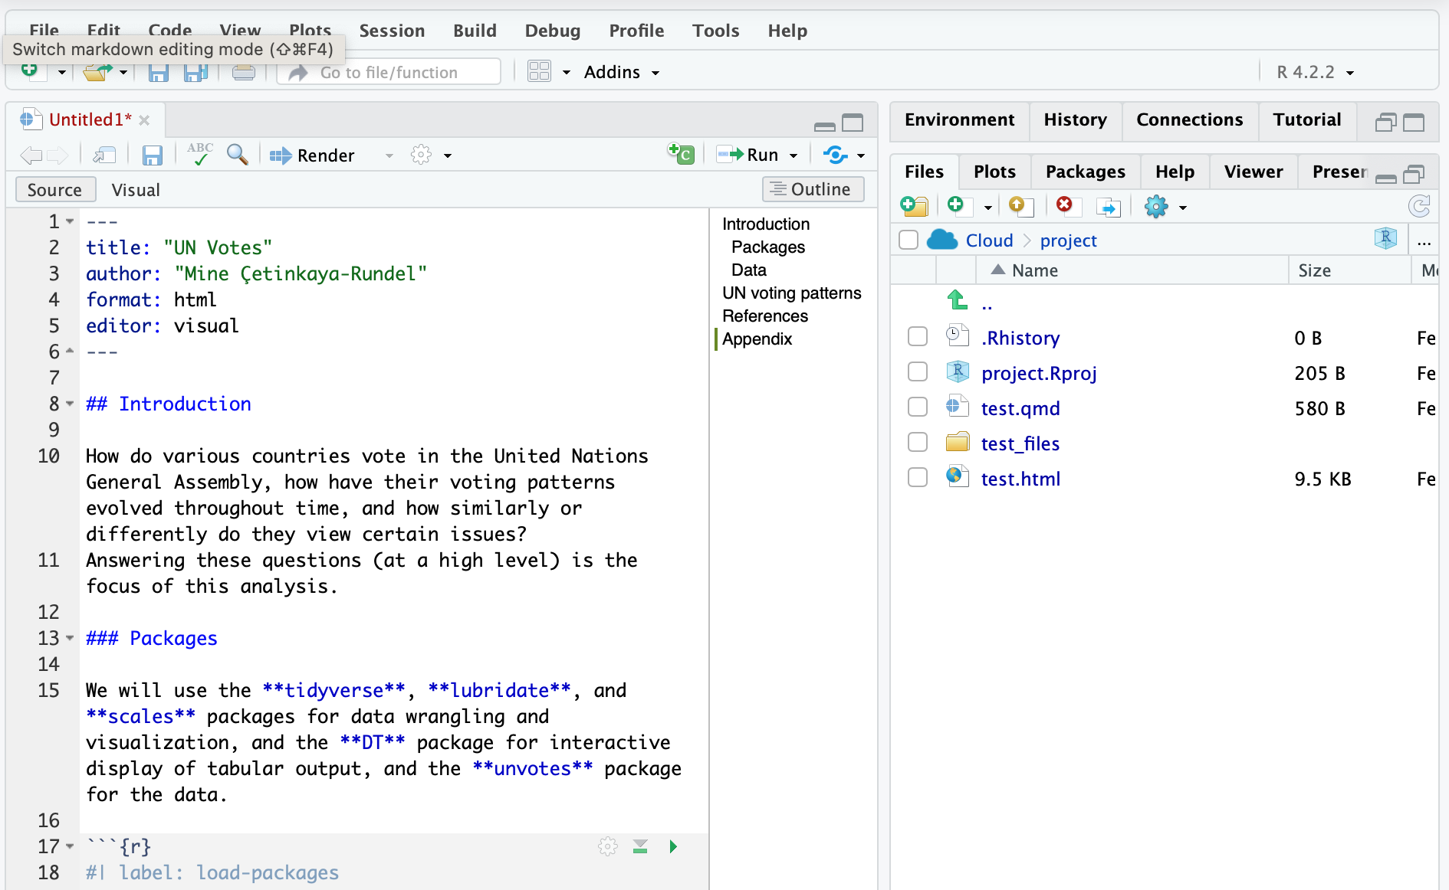Viewport: 1449px width, 890px height.
Task: Open the Addins dropdown
Action: point(621,72)
